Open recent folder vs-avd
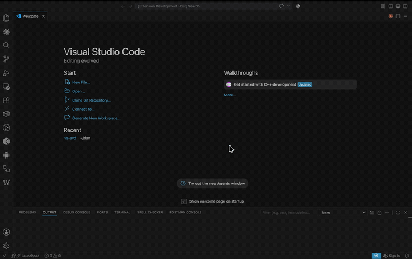This screenshot has height=259, width=412. tap(70, 138)
